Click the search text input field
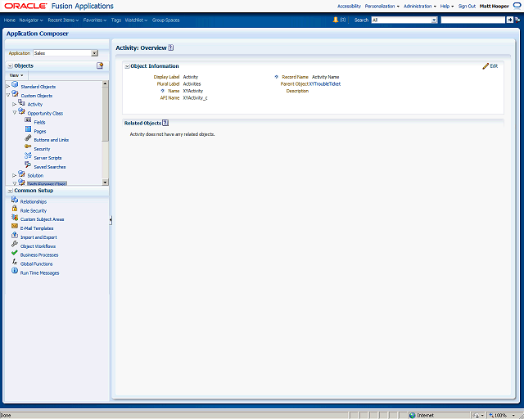This screenshot has height=419, width=524. pos(473,20)
